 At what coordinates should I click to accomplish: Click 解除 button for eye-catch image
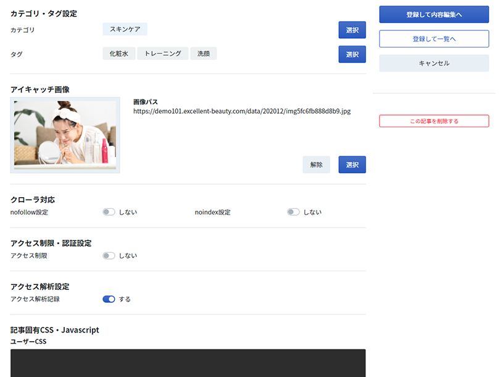point(316,165)
